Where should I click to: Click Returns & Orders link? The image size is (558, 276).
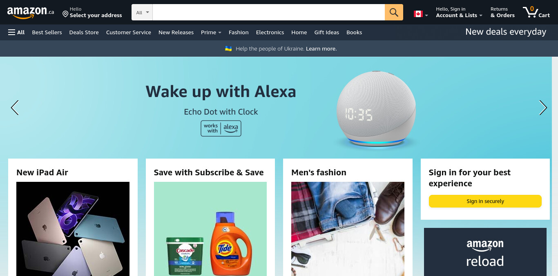[x=502, y=12]
